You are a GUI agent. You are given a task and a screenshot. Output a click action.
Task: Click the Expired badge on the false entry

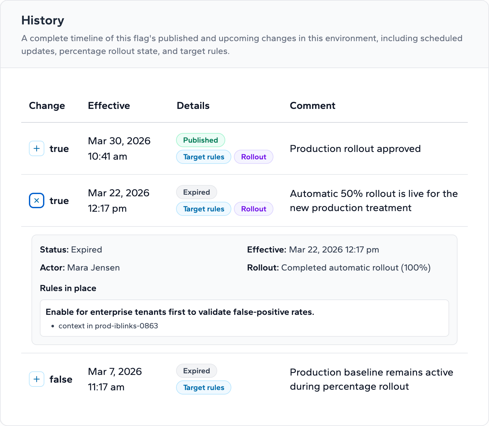point(196,371)
